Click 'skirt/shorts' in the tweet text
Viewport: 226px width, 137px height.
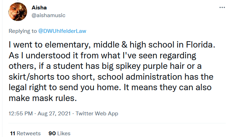pyautogui.click(x=31, y=77)
